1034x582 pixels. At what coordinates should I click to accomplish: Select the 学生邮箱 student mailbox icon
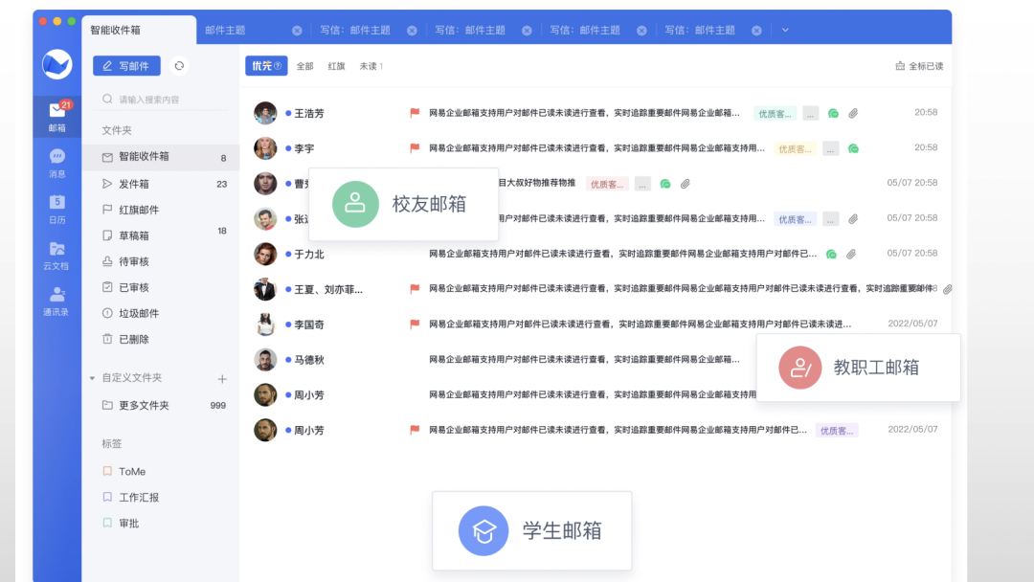coord(483,530)
